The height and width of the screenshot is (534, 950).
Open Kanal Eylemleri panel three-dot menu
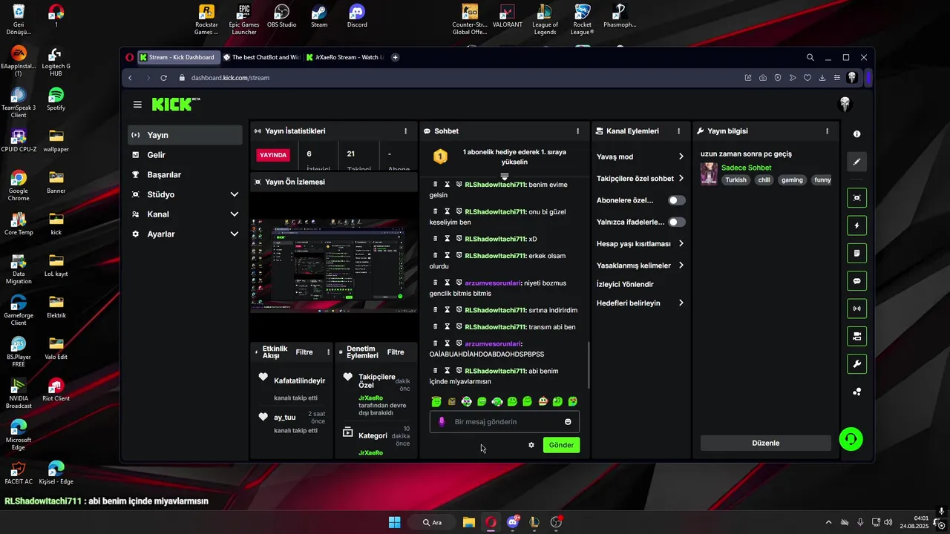[x=678, y=131]
